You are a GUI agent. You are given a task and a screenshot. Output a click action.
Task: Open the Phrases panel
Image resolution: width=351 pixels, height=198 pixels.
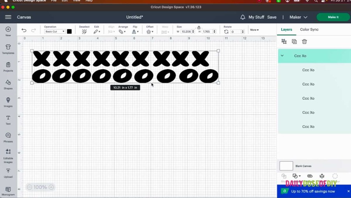point(8,137)
